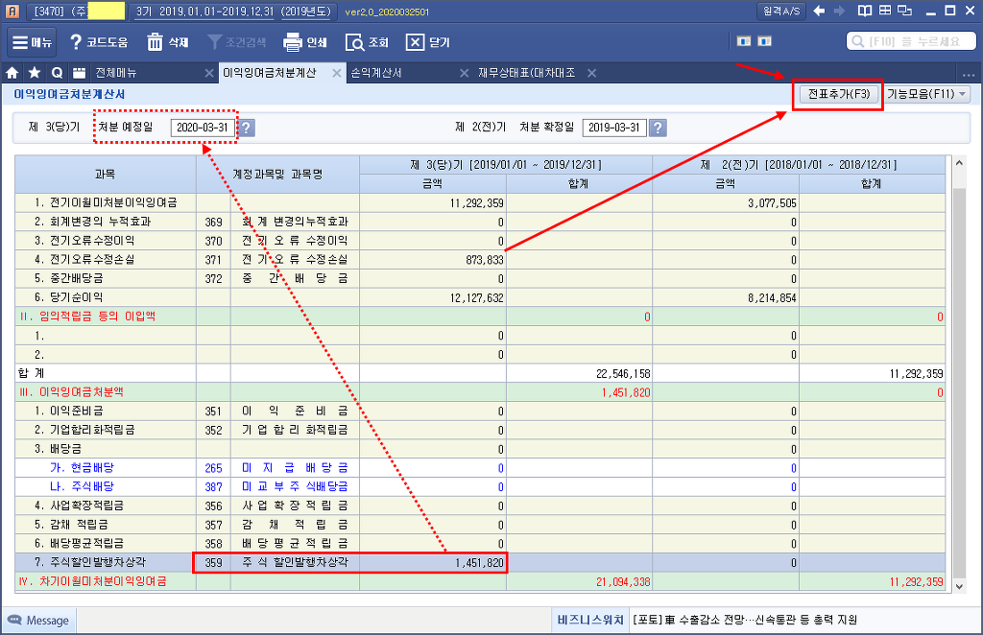
Task: Open the tab overflow ellipsis menu
Action: tap(969, 74)
